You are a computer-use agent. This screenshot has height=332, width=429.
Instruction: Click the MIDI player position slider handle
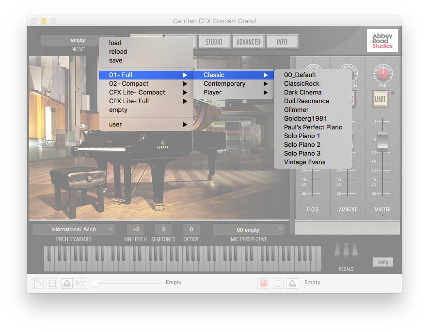click(95, 284)
